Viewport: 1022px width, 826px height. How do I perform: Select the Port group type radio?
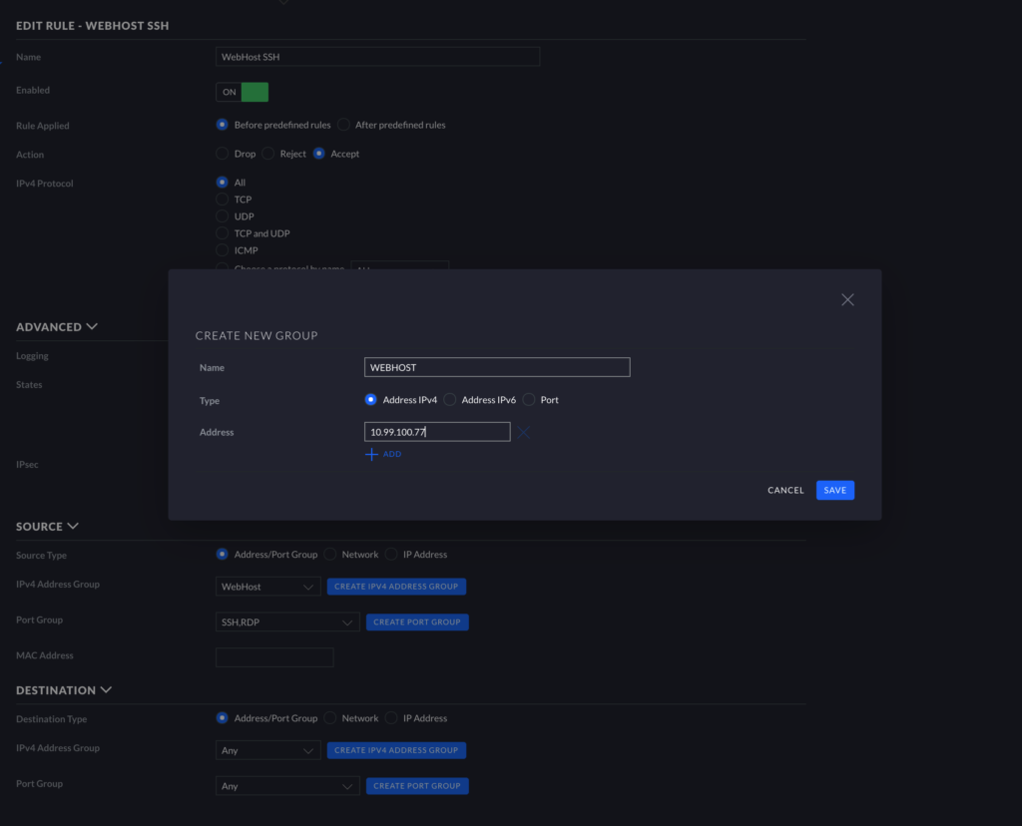pyautogui.click(x=530, y=400)
